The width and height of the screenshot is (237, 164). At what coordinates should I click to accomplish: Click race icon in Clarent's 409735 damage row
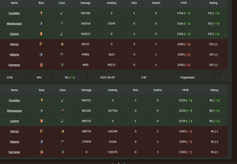tap(41, 121)
